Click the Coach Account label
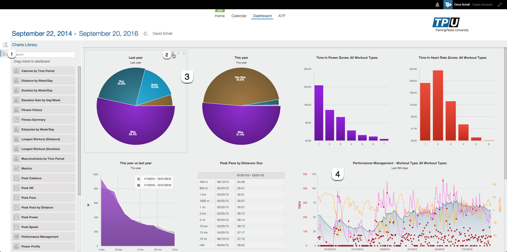Screen dimensions: 507x252 (x=482, y=4)
